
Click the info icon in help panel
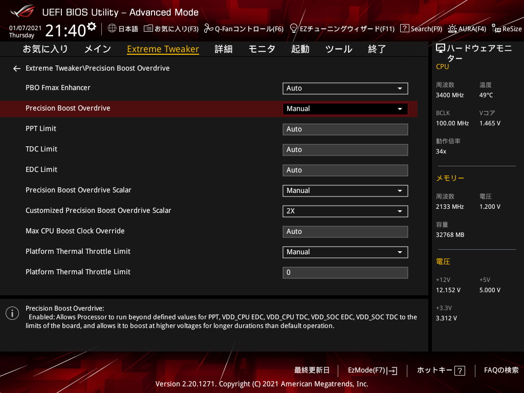point(12,313)
